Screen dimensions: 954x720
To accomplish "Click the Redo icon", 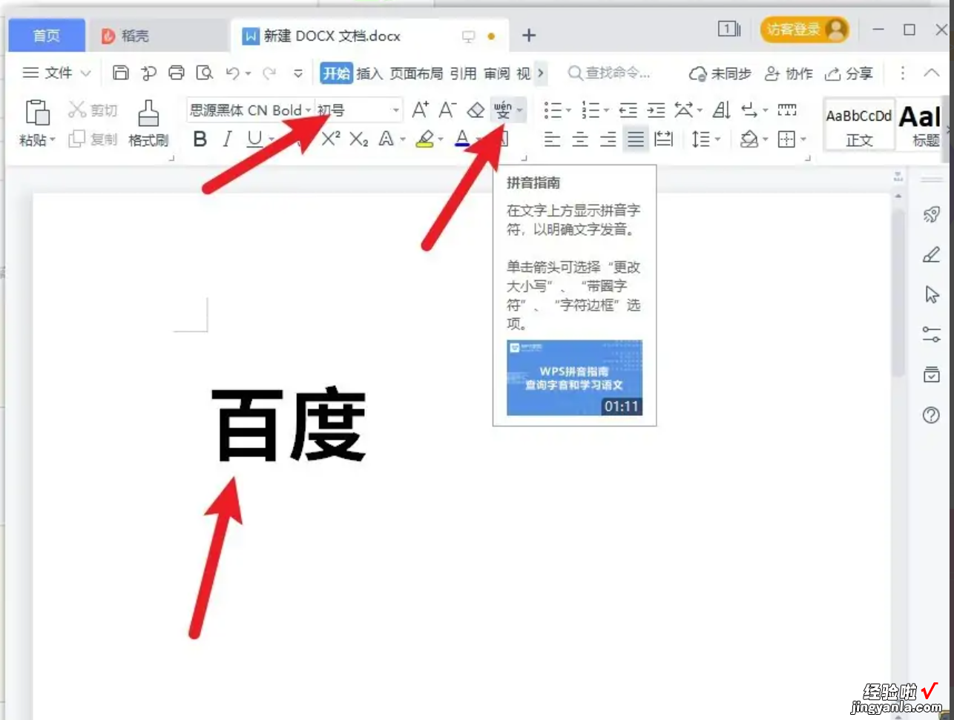I will coord(269,73).
